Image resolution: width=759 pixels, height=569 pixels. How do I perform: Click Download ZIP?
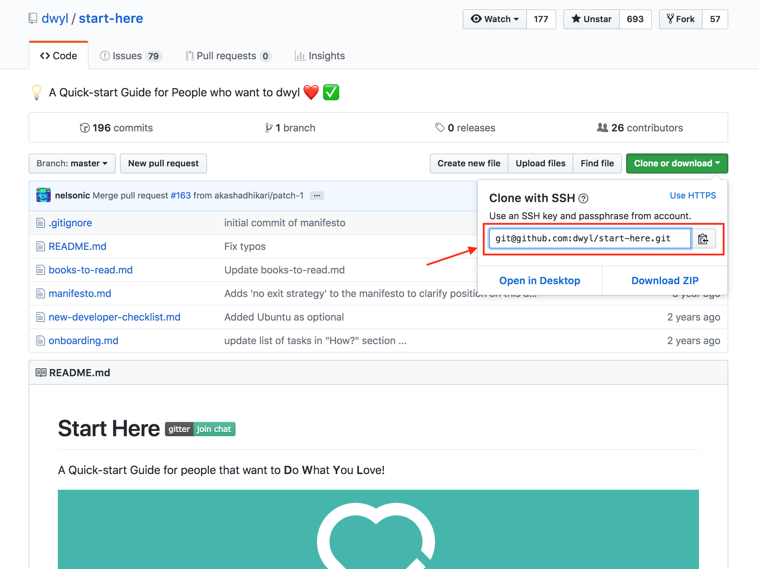click(665, 281)
